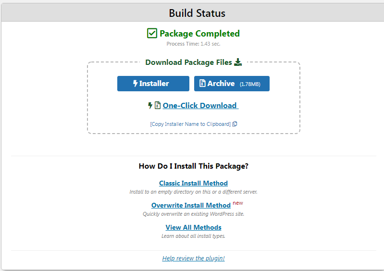384x271 pixels.
Task: Download the Archive package
Action: (x=232, y=84)
